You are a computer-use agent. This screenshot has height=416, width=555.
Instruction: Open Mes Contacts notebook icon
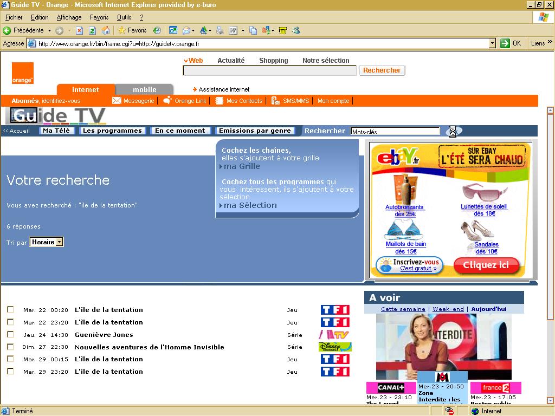tap(220, 101)
